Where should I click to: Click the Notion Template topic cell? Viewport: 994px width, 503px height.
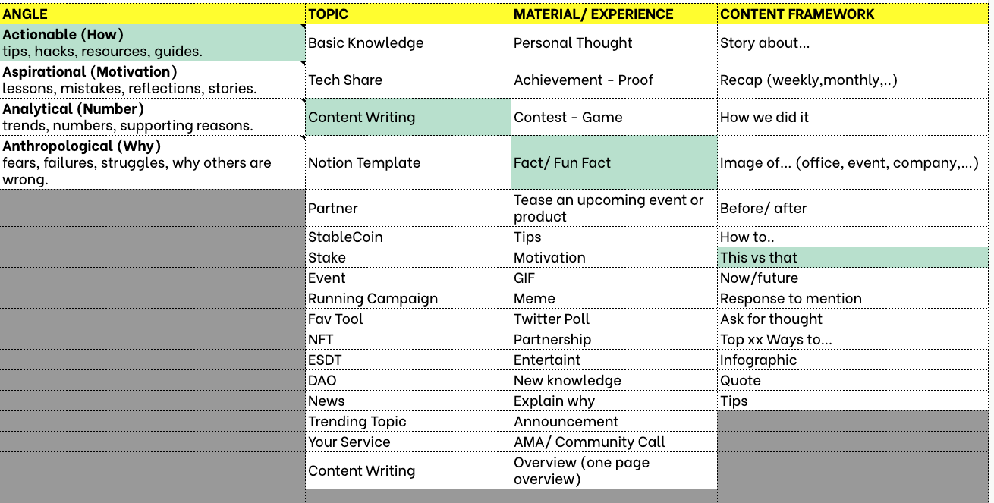click(407, 162)
